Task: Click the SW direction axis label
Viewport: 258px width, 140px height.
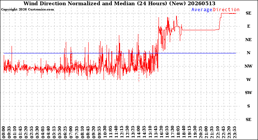Action: click(x=248, y=93)
